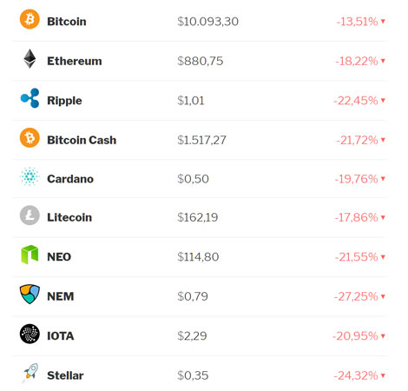Open the Cardano coin name link
This screenshot has height=391, width=408.
70,179
